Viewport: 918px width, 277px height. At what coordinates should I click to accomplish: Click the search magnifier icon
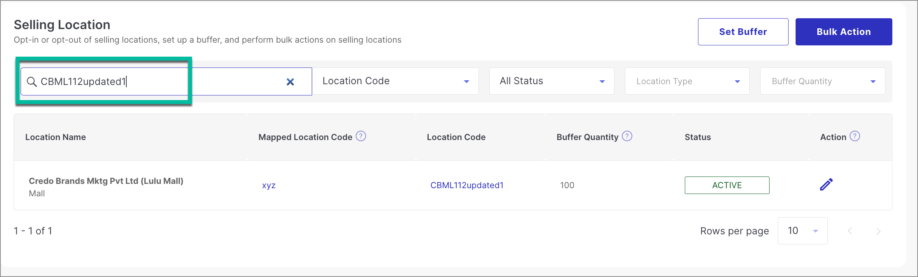pos(32,81)
